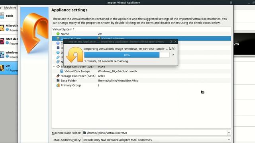Screen dimensions: 255x143
Task: Collapse the Storage Controller (IDE) tree node
Action: 54,66
